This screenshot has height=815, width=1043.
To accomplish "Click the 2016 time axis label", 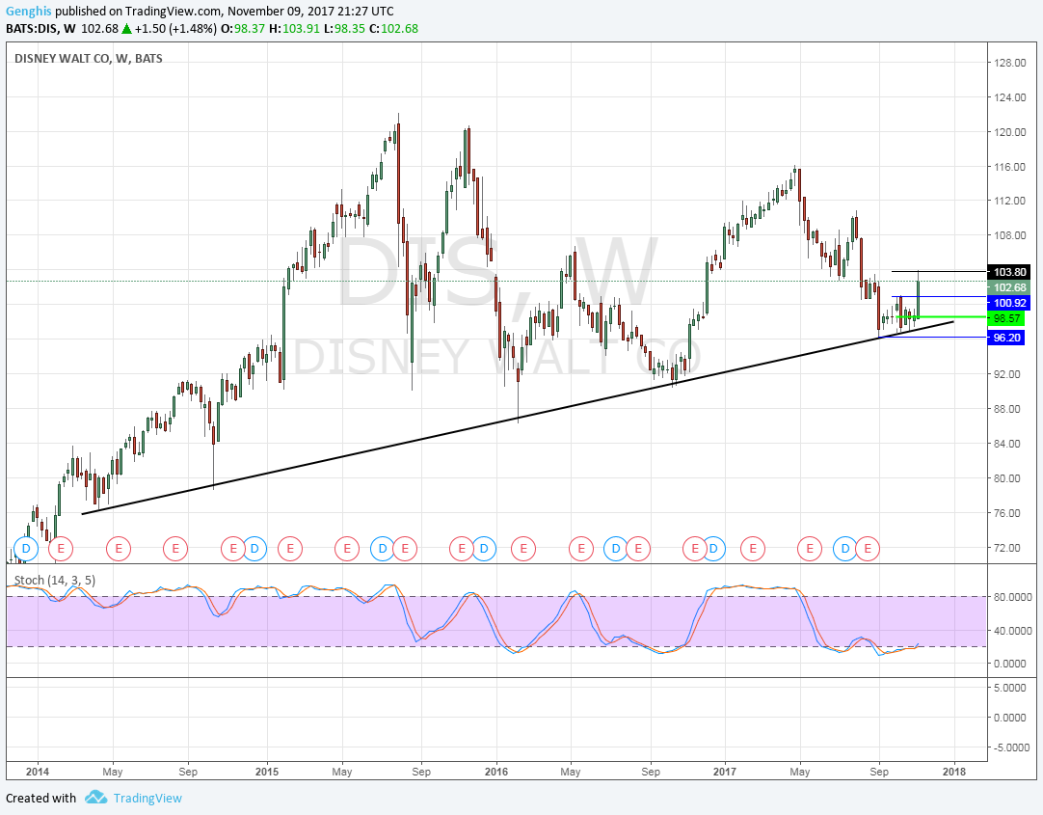I will pos(496,772).
